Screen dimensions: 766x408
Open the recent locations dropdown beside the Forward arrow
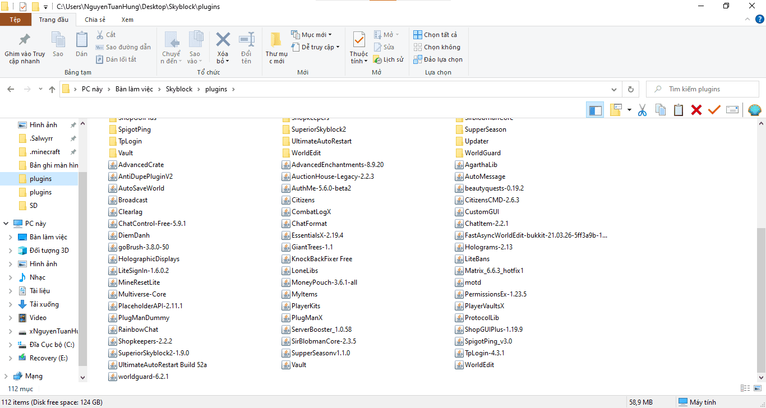[40, 89]
